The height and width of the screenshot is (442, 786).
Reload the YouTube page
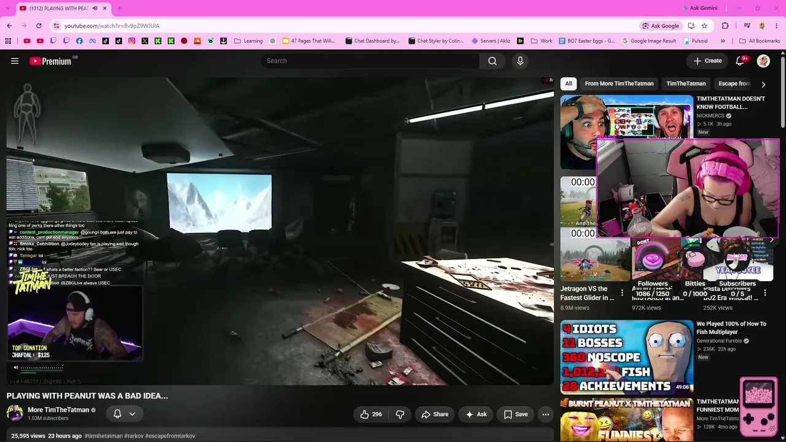click(39, 26)
